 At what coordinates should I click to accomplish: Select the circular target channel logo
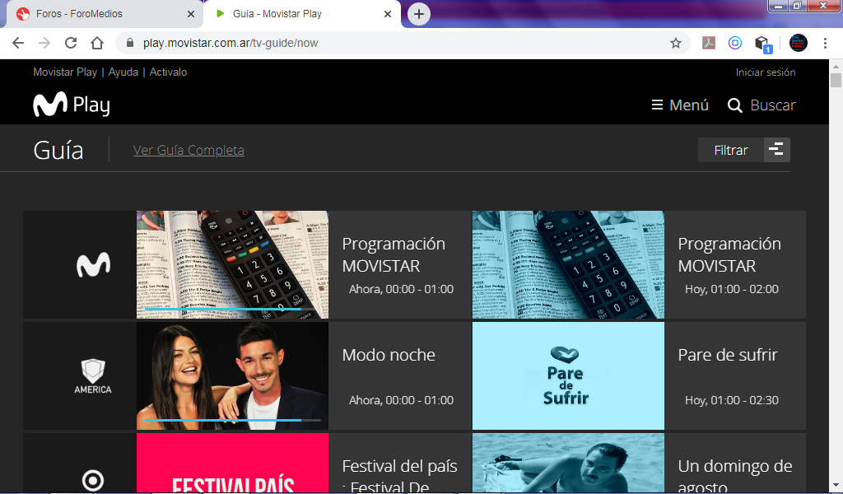93,481
